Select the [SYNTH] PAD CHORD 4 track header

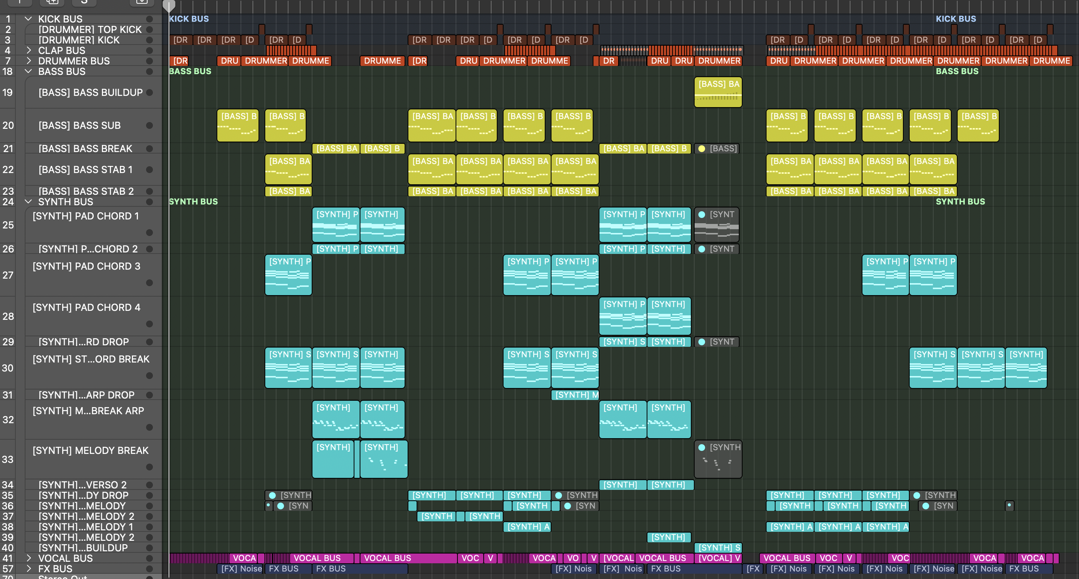click(x=86, y=308)
